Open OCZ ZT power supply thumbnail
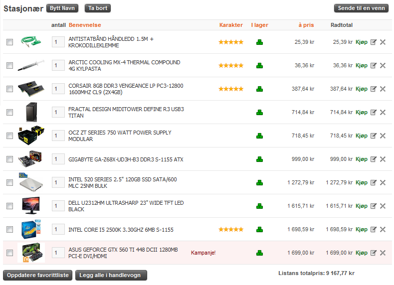394x285 pixels. click(31, 136)
